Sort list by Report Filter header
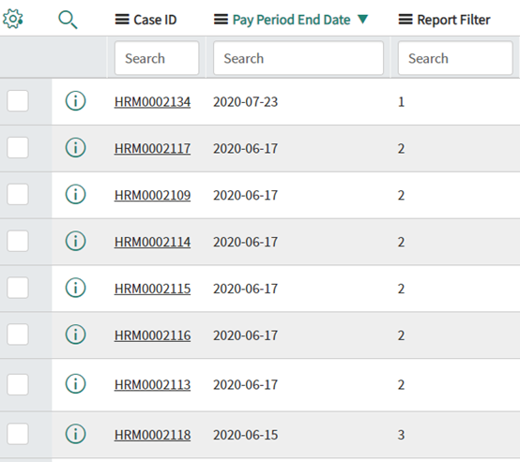This screenshot has height=462, width=520. [x=453, y=20]
